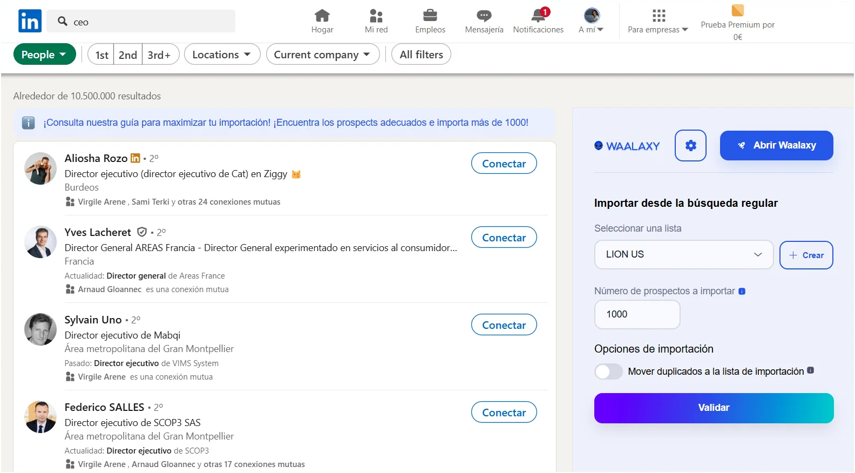Open Federico SALLES profile photo
This screenshot has width=855, height=473.
[40, 417]
